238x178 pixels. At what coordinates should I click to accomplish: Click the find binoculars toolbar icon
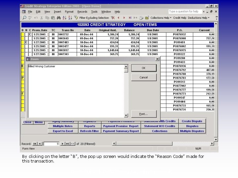(x=59, y=18)
